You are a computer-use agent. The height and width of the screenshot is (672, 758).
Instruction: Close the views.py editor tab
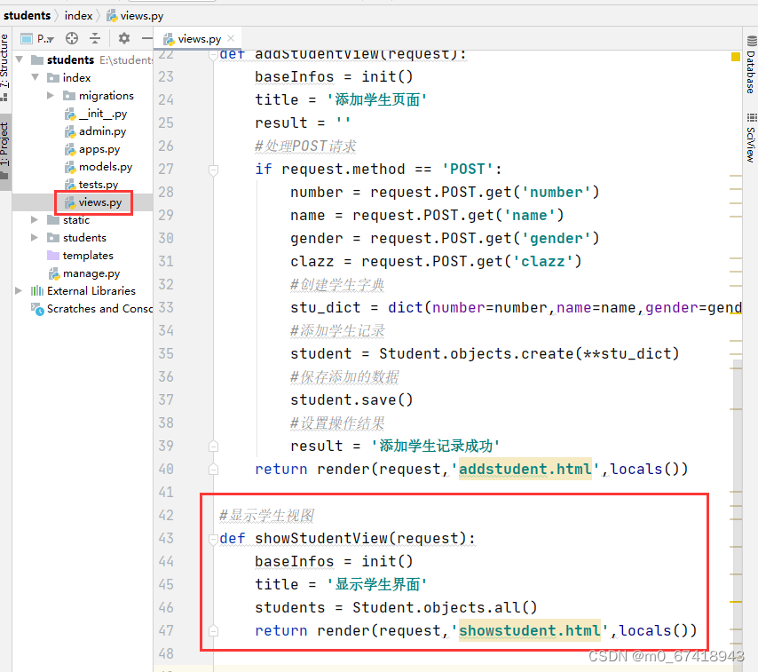coord(231,38)
